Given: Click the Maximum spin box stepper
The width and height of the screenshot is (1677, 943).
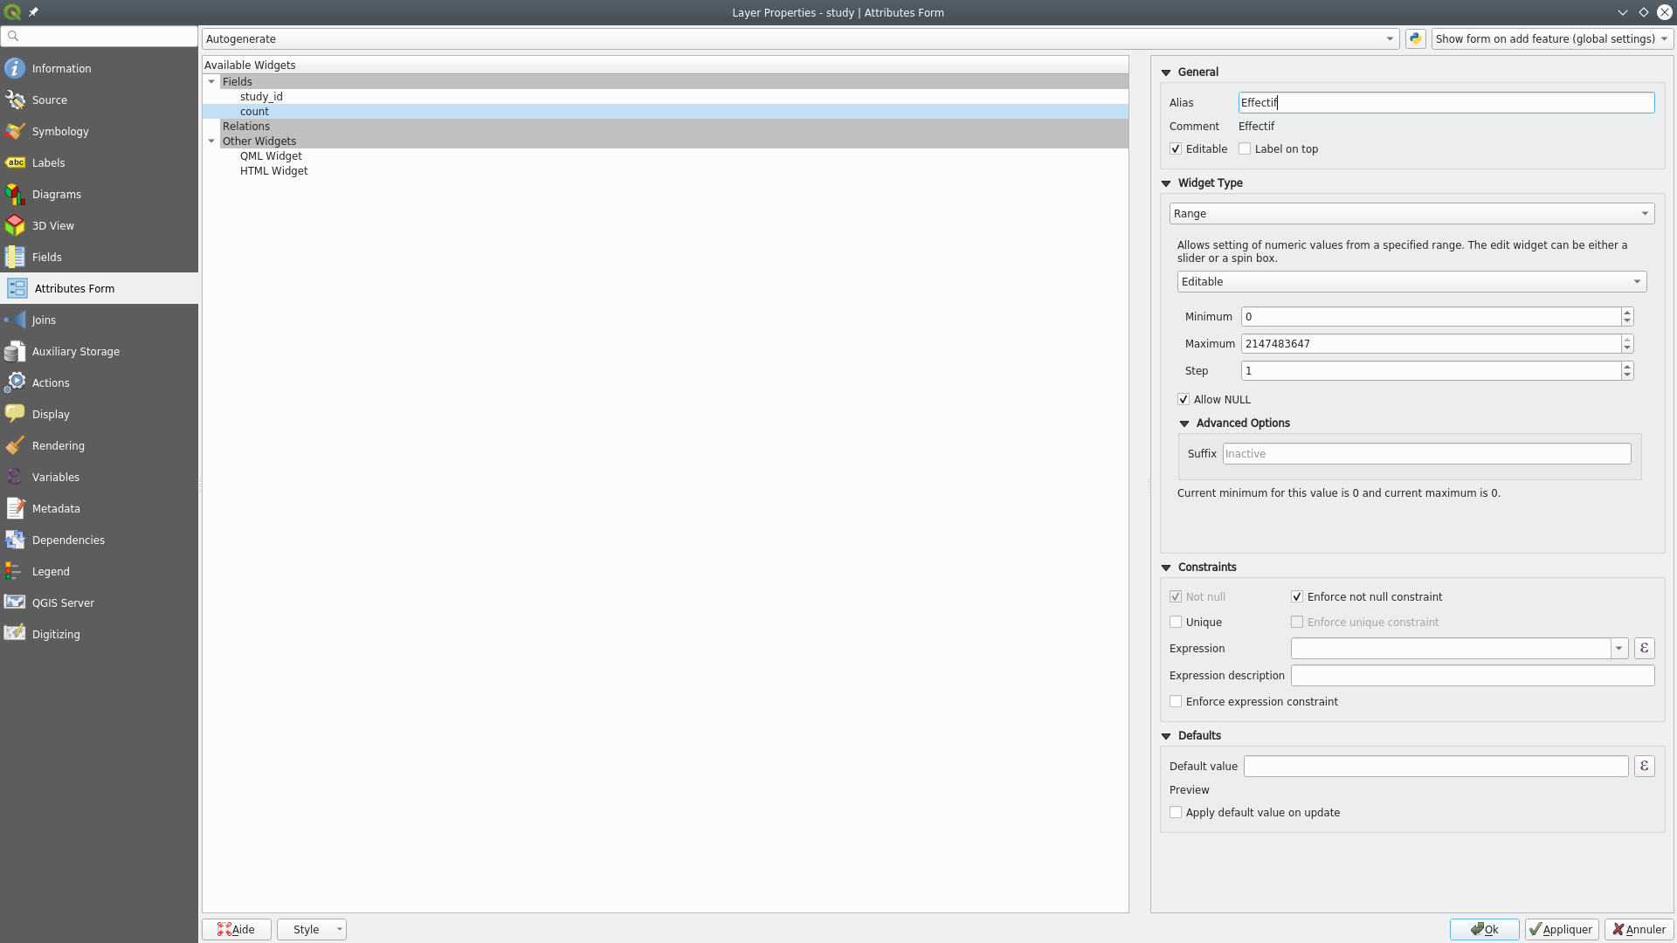Looking at the screenshot, I should click(1627, 344).
